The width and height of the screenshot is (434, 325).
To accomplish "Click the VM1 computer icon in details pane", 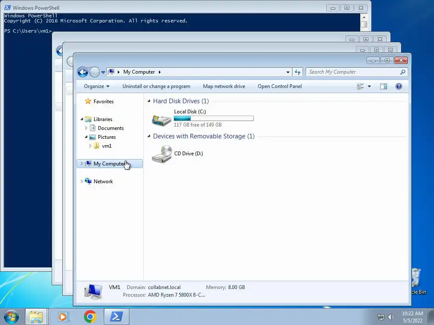I will tap(93, 292).
